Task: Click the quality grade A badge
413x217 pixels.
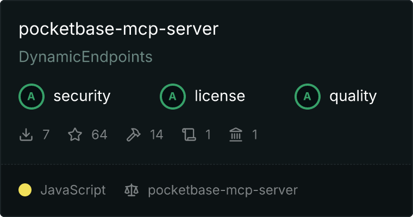Action: click(308, 97)
